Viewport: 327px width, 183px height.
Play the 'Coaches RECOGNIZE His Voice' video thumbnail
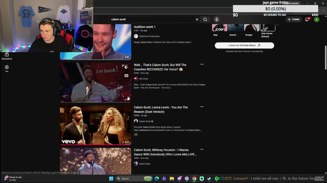pyautogui.click(x=96, y=82)
